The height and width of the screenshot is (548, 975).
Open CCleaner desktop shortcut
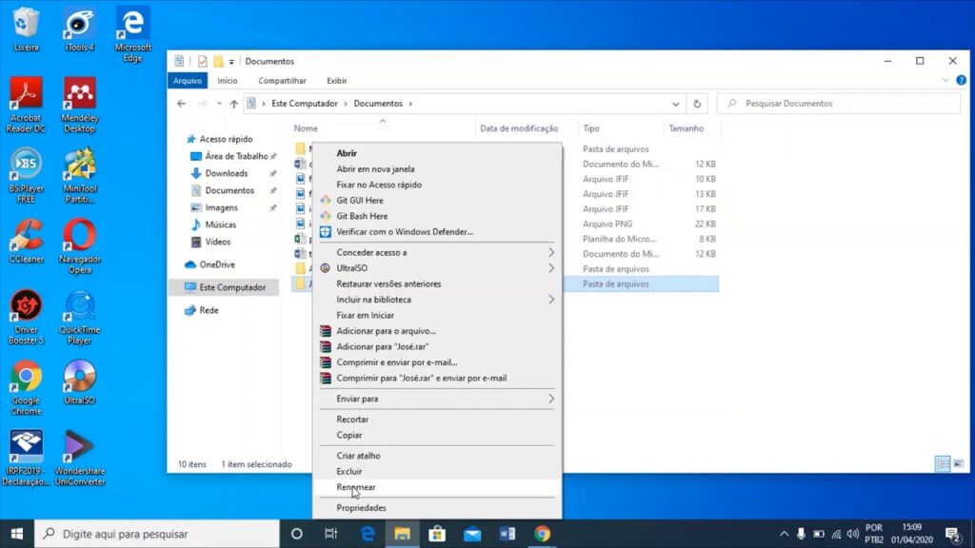26,241
